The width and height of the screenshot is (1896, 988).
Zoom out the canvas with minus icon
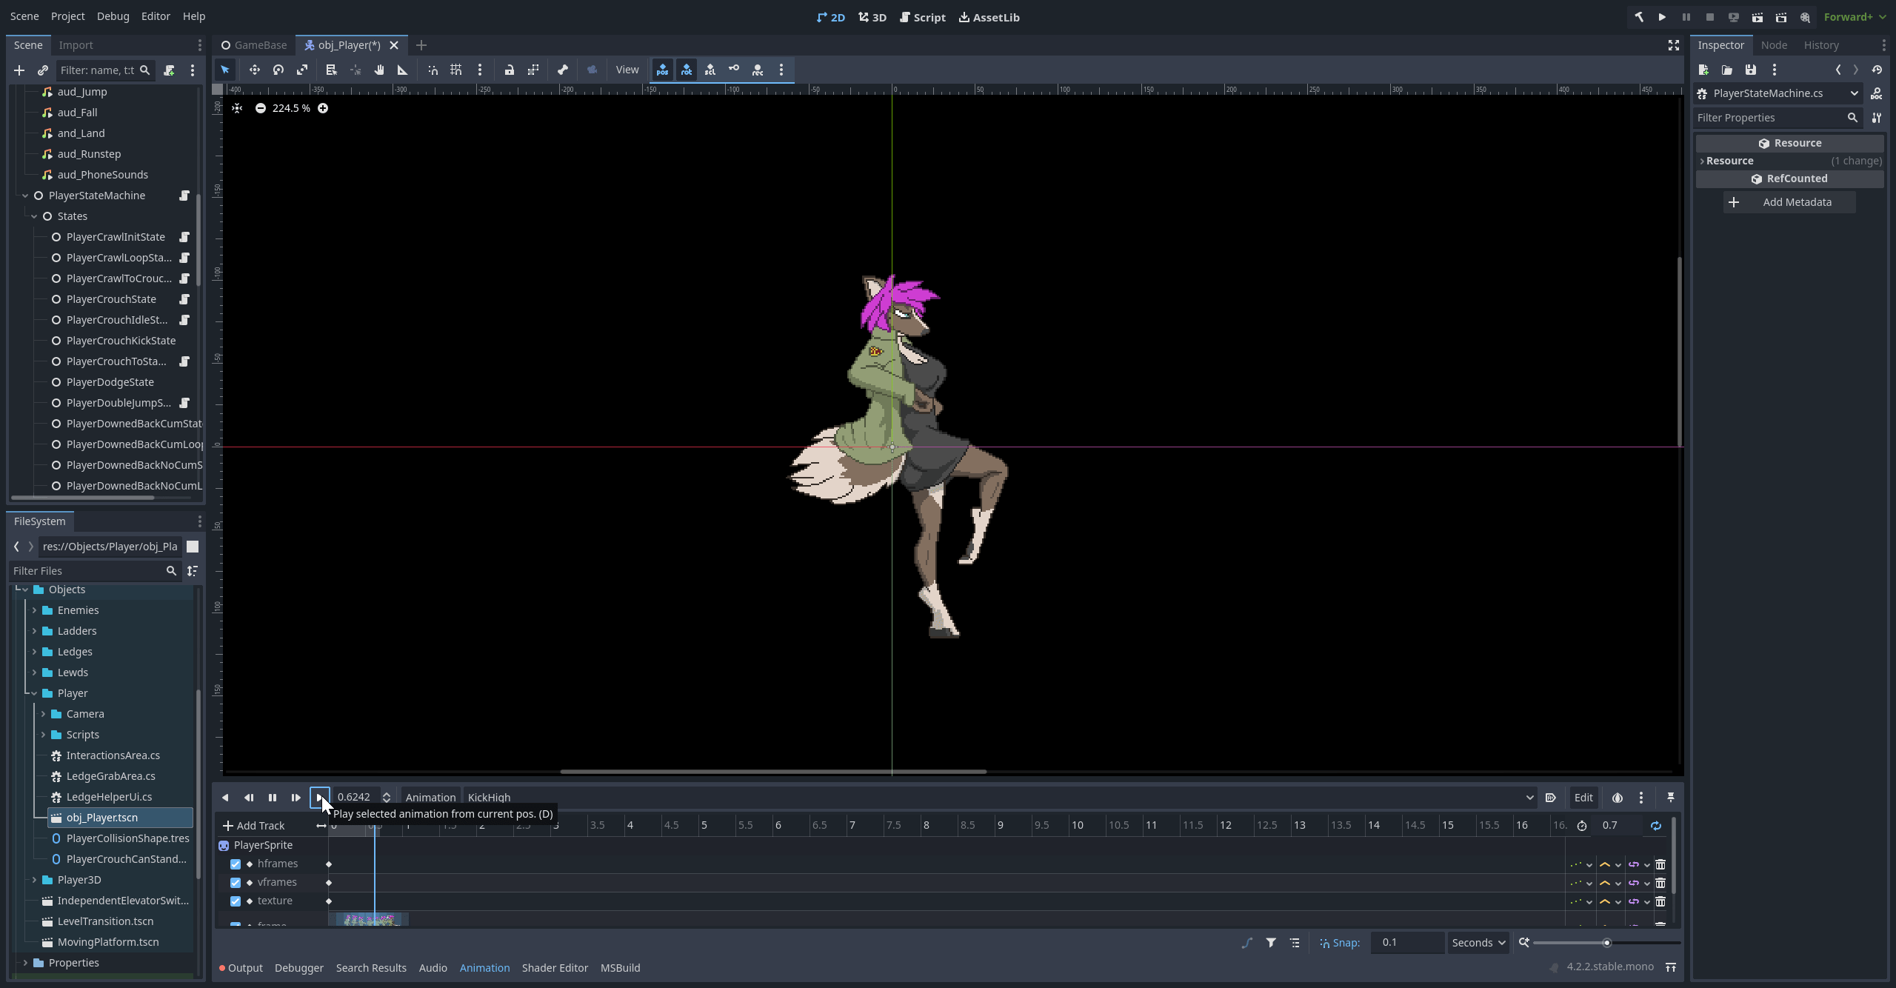tap(261, 108)
